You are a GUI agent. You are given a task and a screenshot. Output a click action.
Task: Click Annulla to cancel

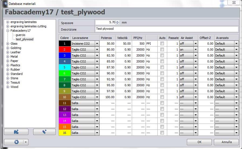pos(226,142)
